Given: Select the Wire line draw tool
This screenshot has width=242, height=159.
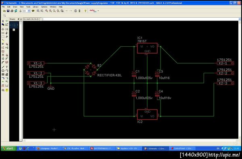Looking at the screenshot, I should pos(3,67).
